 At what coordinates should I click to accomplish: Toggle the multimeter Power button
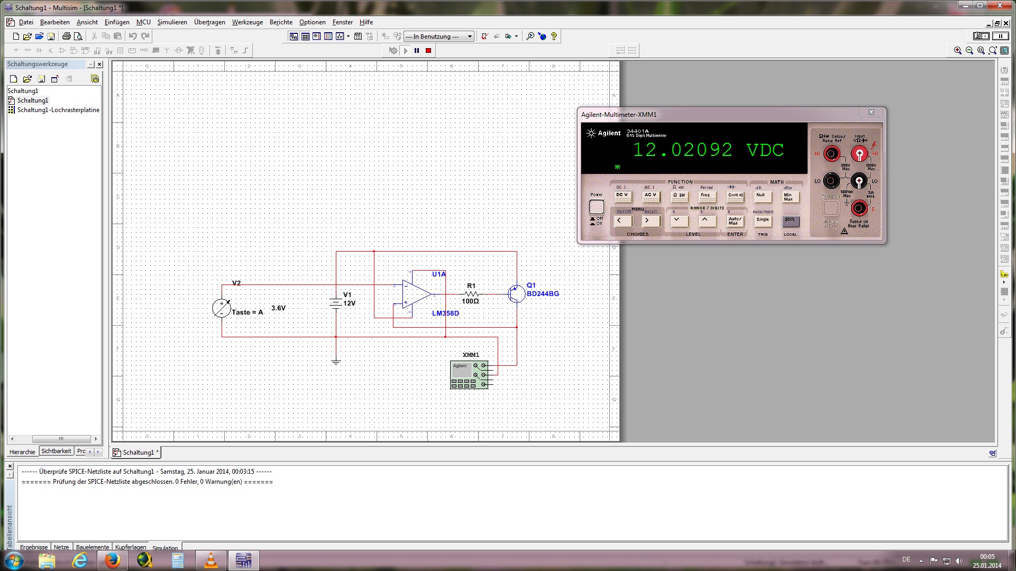tap(597, 207)
